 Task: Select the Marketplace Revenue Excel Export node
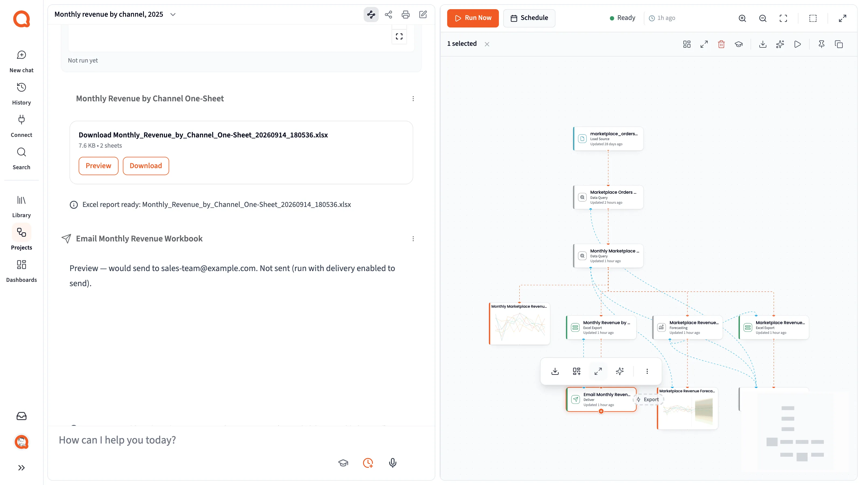coord(774,327)
